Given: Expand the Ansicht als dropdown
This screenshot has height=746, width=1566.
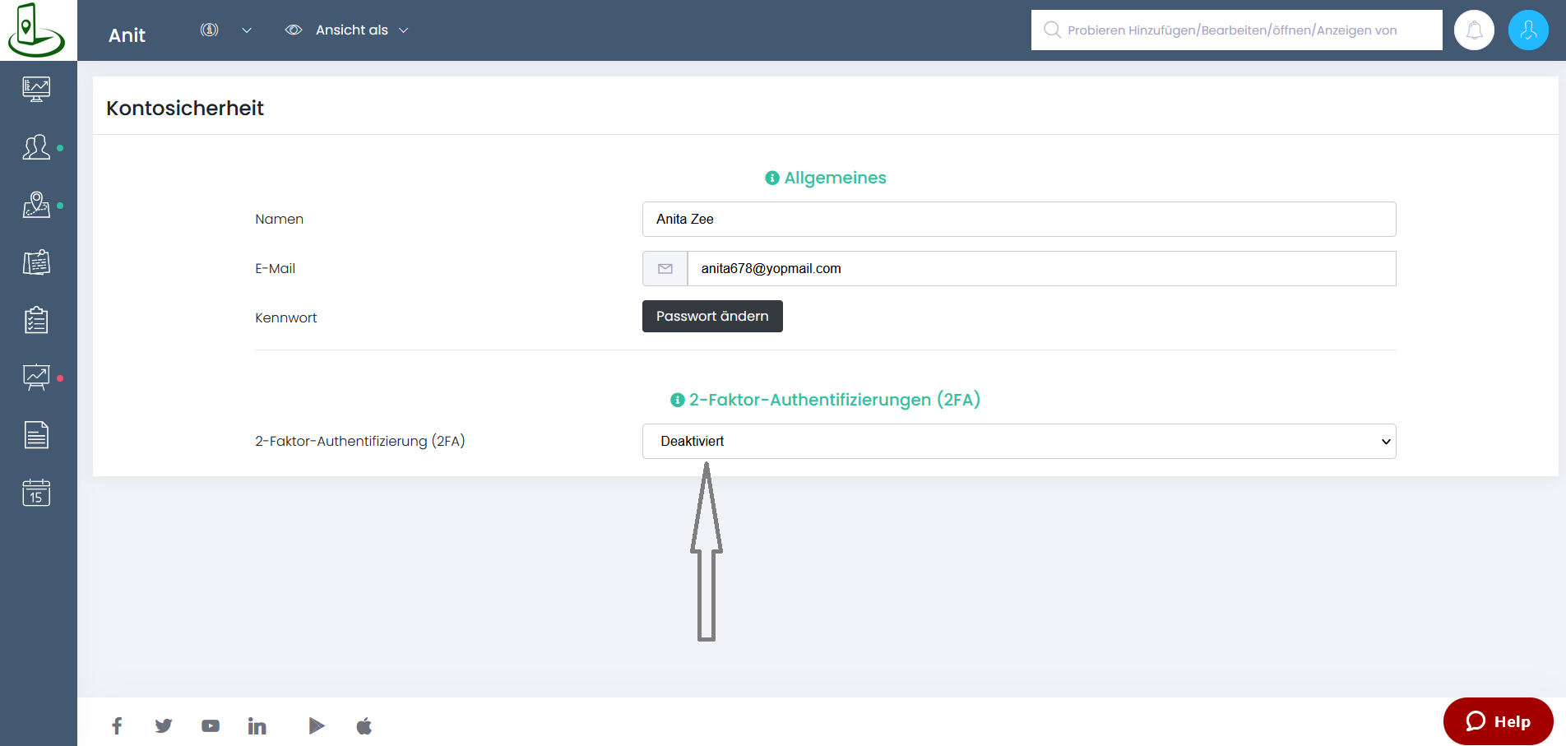Looking at the screenshot, I should [347, 30].
